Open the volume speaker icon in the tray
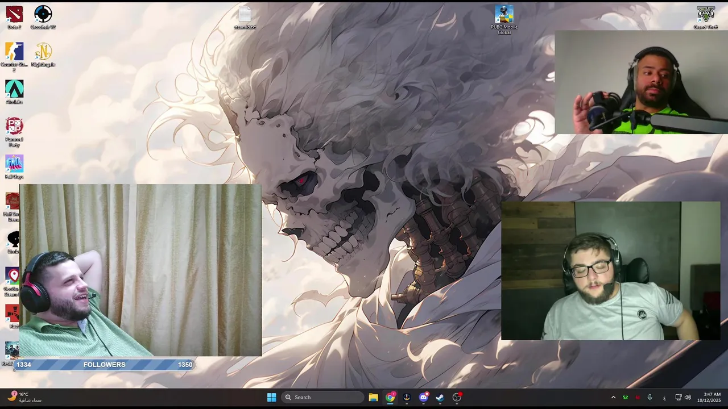Screen dimensions: 728x409 [x=688, y=397]
